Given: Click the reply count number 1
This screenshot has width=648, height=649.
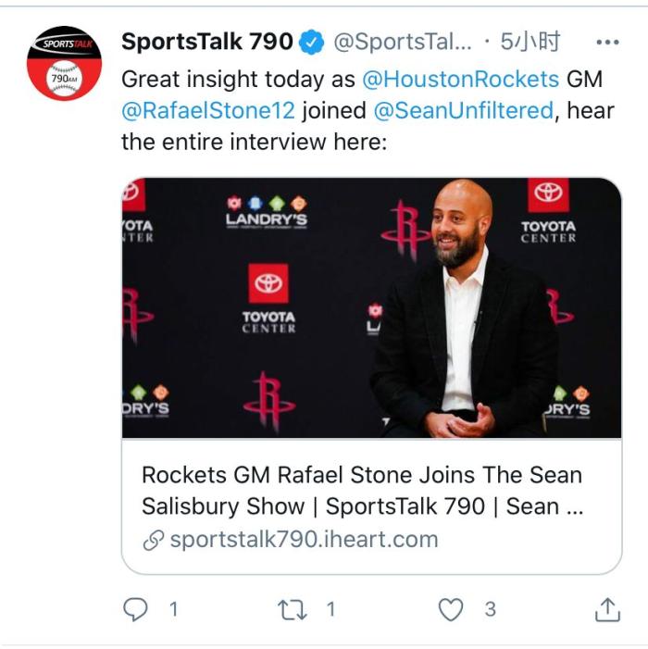Looking at the screenshot, I should tap(172, 609).
